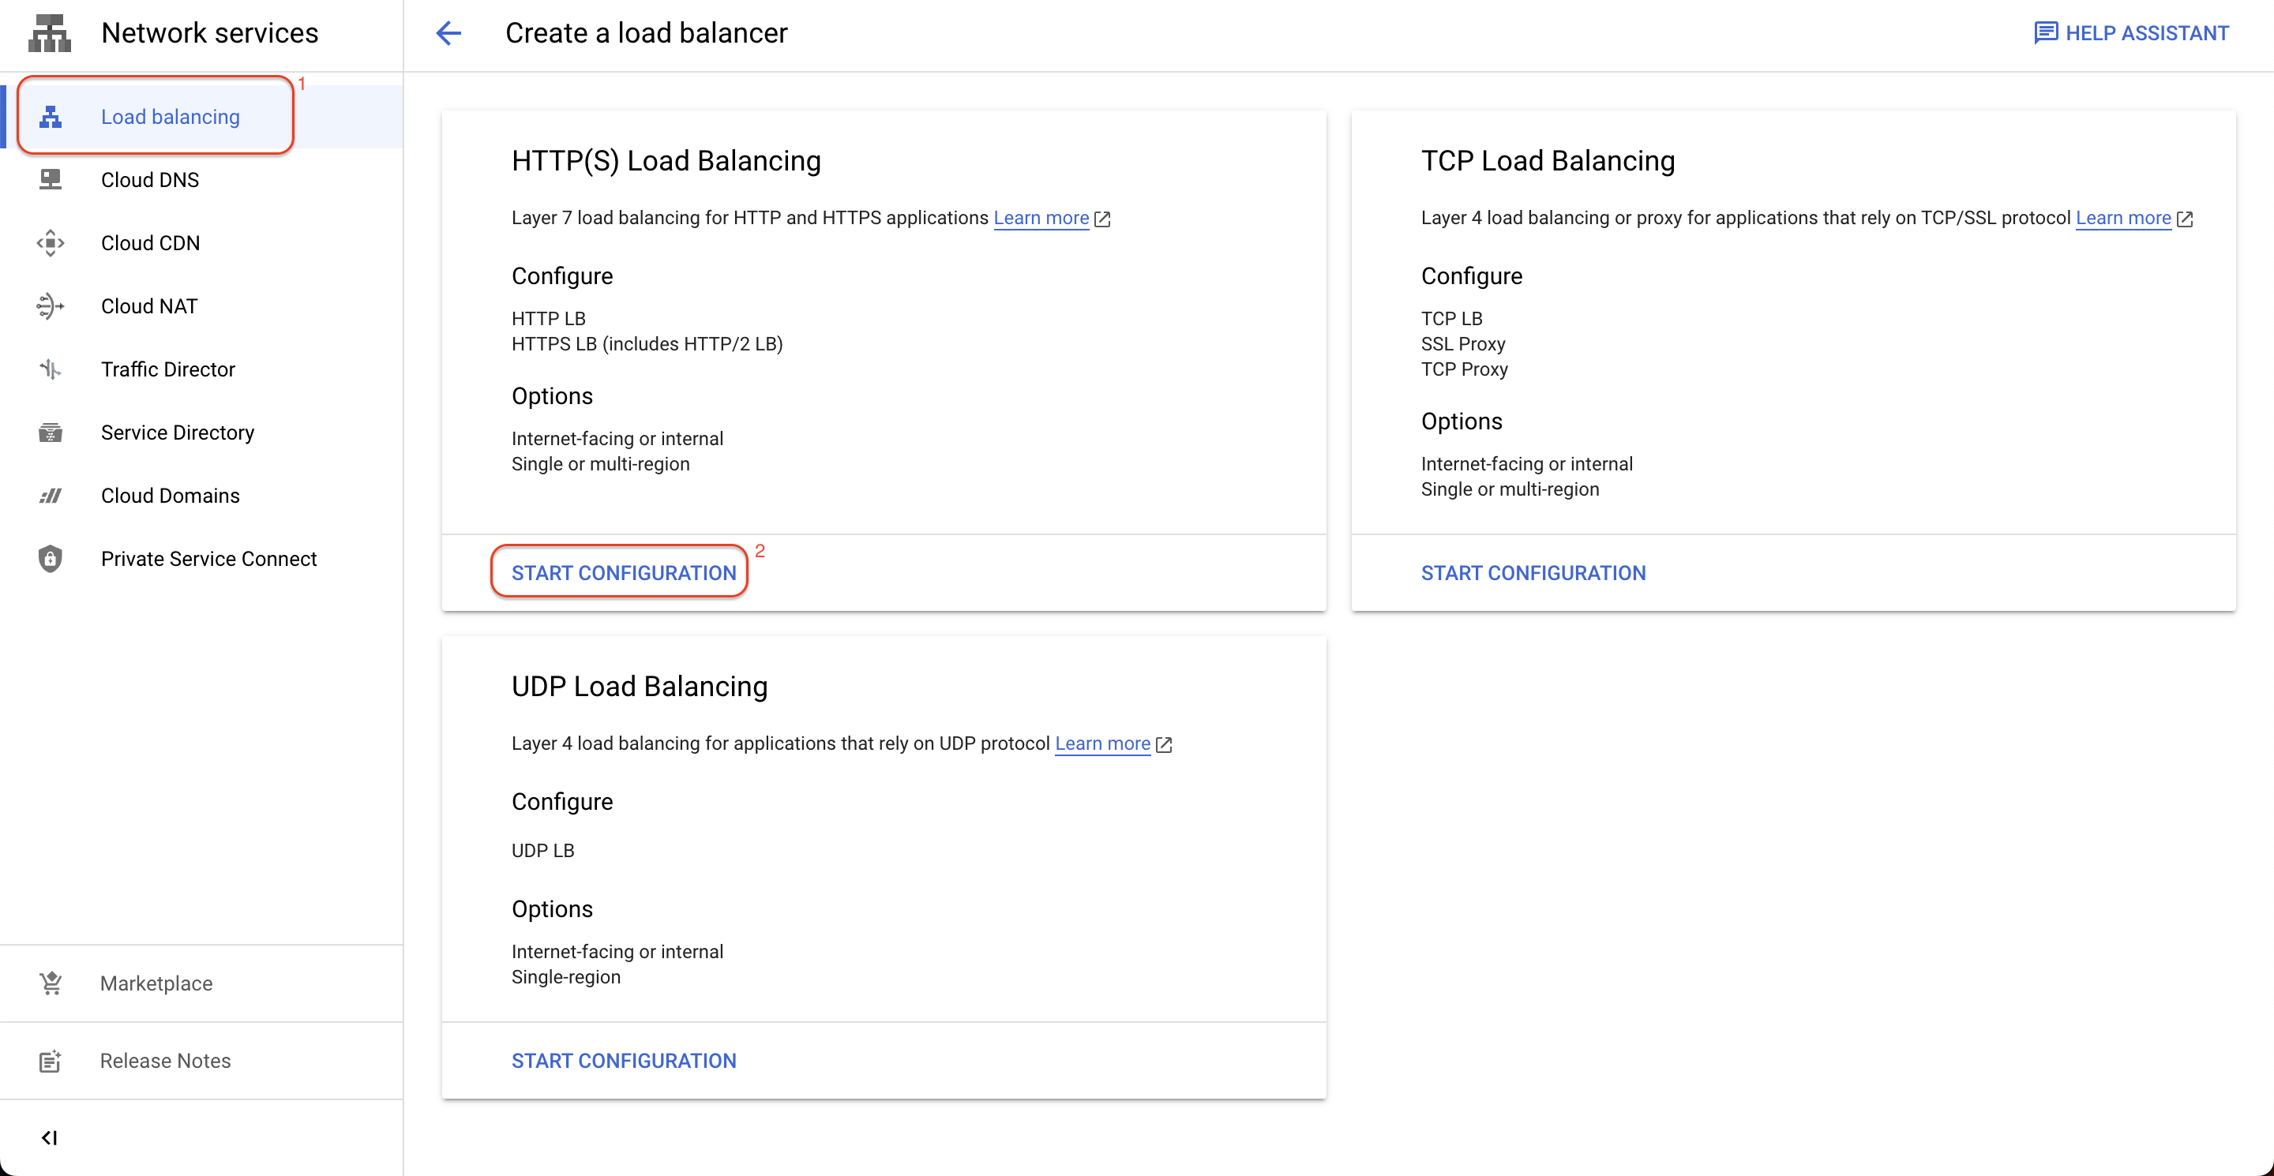Select the Cloud NAT icon

point(51,306)
